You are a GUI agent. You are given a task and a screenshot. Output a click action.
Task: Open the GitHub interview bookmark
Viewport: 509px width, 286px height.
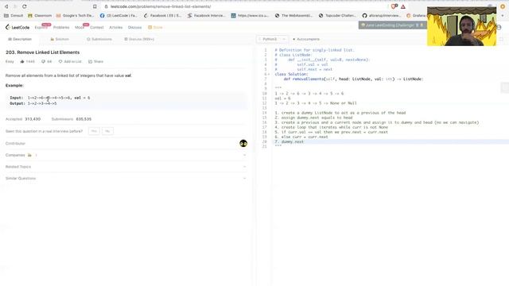(382, 15)
